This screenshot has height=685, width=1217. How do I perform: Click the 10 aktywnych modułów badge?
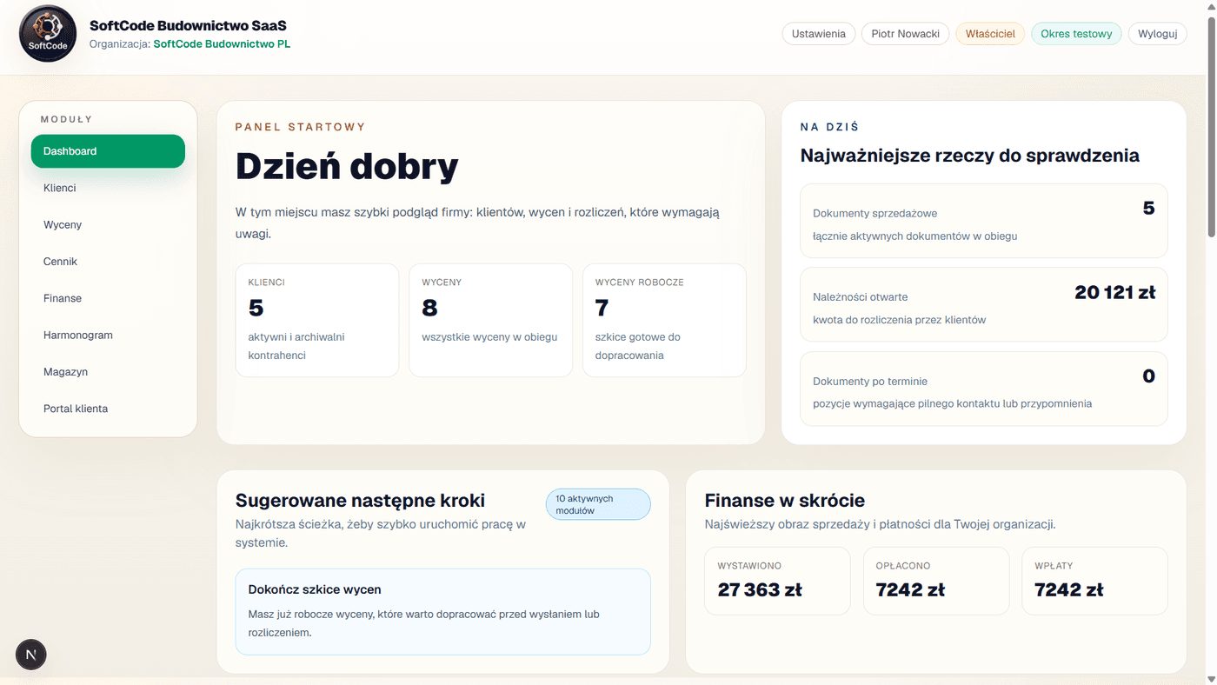click(598, 504)
